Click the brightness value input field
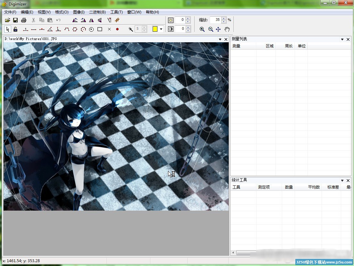 [180, 20]
